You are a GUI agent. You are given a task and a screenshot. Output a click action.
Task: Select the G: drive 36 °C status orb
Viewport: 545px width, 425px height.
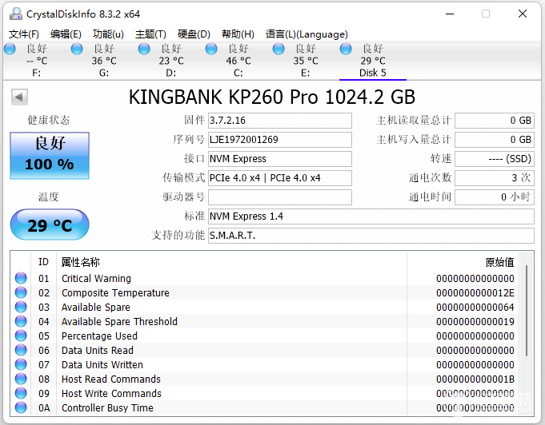coord(77,49)
